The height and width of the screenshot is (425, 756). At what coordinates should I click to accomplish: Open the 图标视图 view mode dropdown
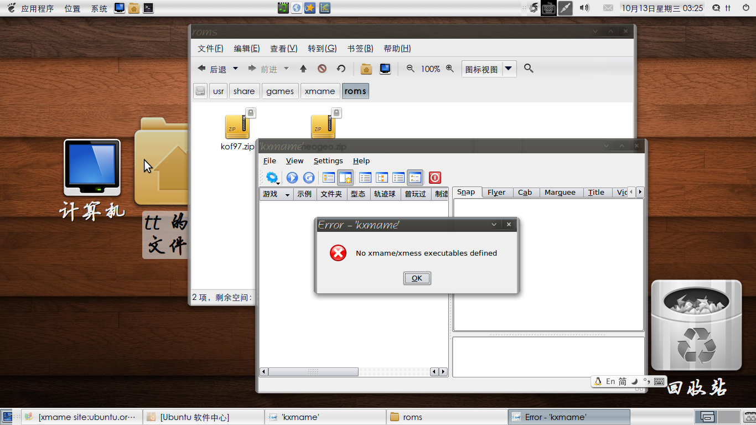[489, 69]
